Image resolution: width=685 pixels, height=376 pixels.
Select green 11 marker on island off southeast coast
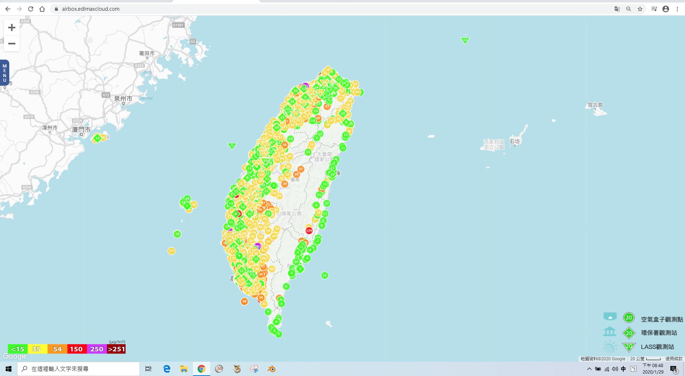(x=325, y=275)
